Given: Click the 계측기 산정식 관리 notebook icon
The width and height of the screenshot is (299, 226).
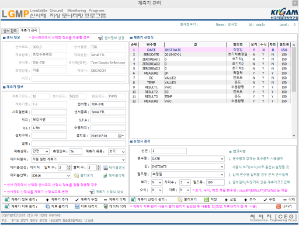Looking at the screenshot, I should coord(133,200).
